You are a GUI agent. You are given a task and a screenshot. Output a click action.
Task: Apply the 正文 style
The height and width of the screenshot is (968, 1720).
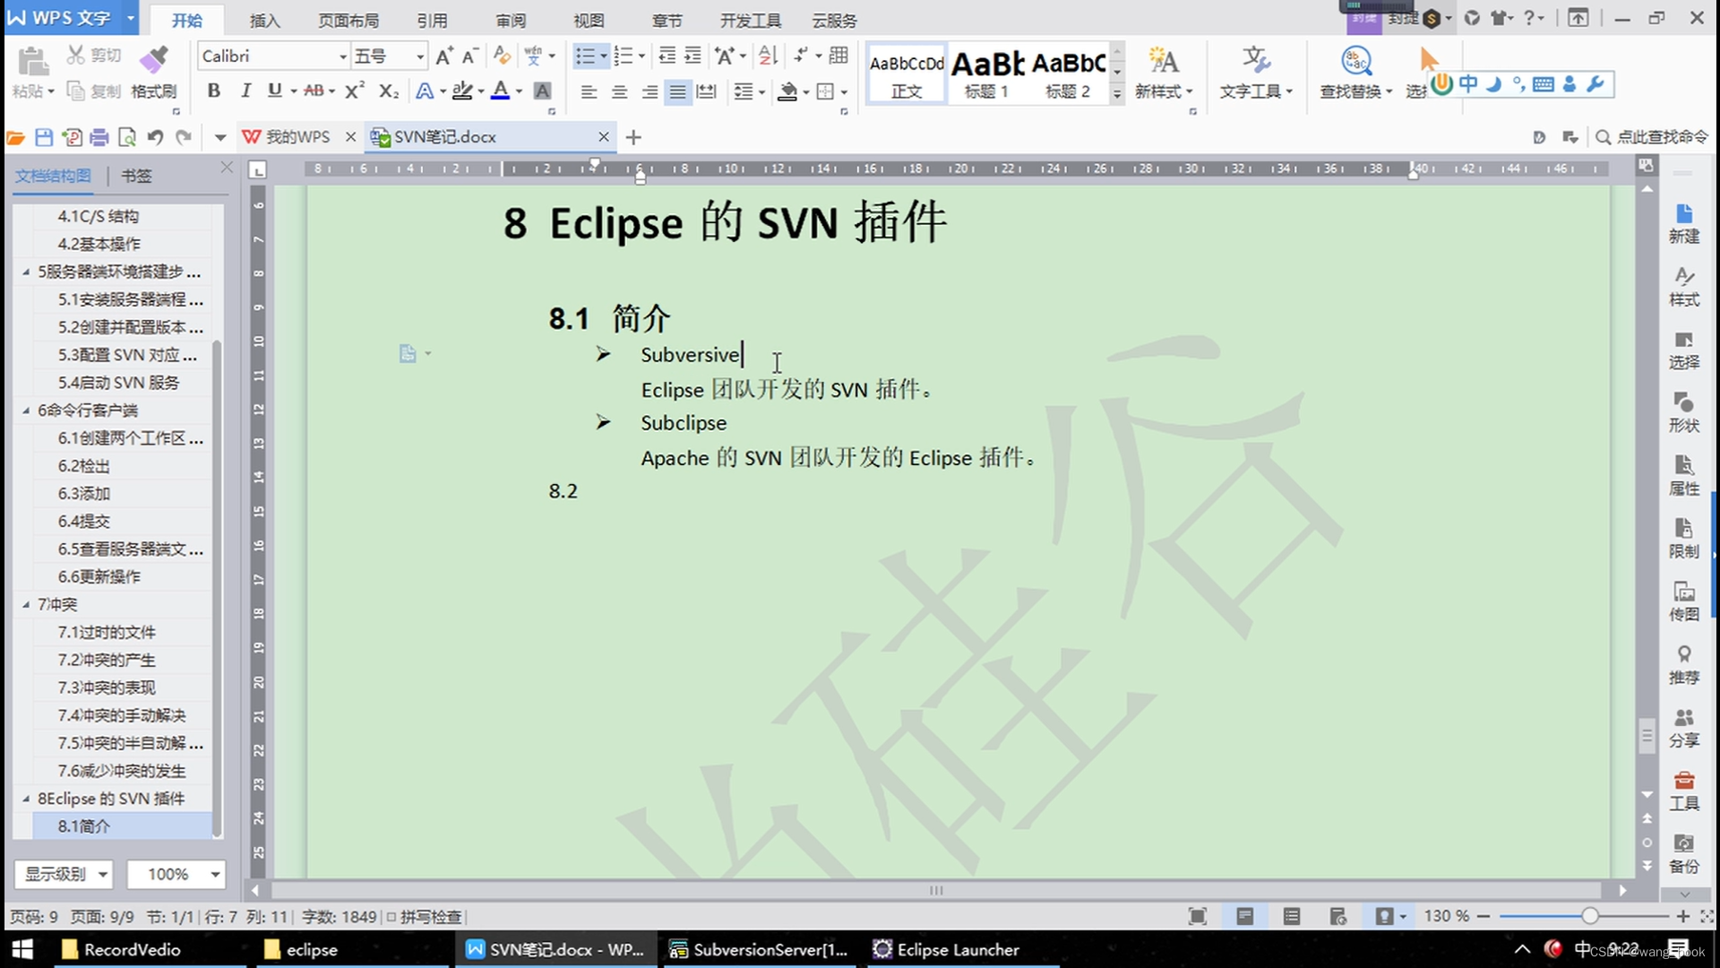coord(907,73)
